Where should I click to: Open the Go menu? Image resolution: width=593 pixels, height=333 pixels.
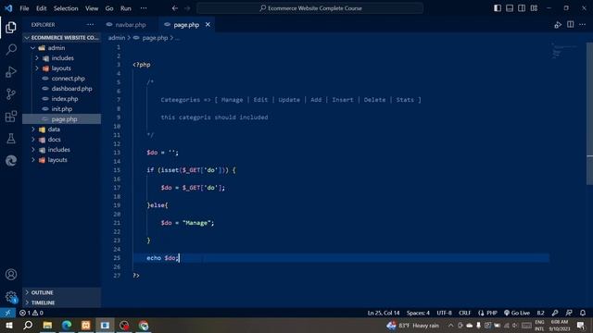[109, 8]
